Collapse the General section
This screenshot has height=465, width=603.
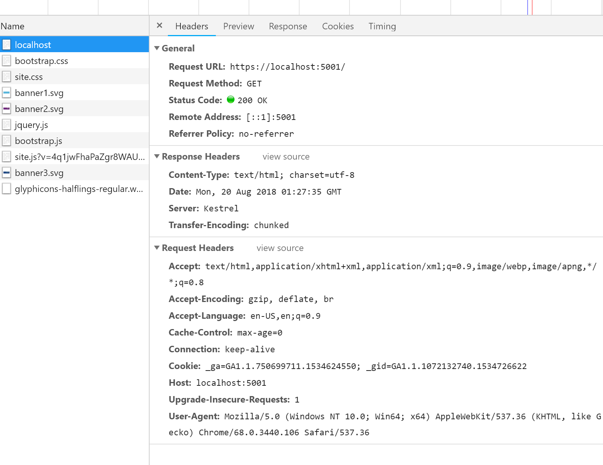[157, 48]
